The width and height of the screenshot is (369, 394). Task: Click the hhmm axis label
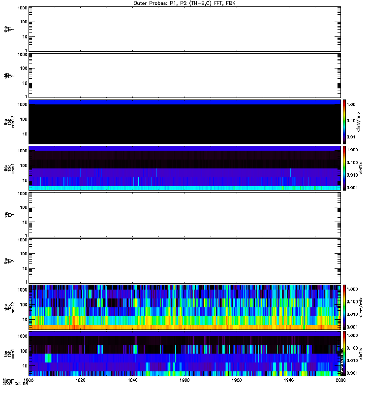tap(9, 381)
